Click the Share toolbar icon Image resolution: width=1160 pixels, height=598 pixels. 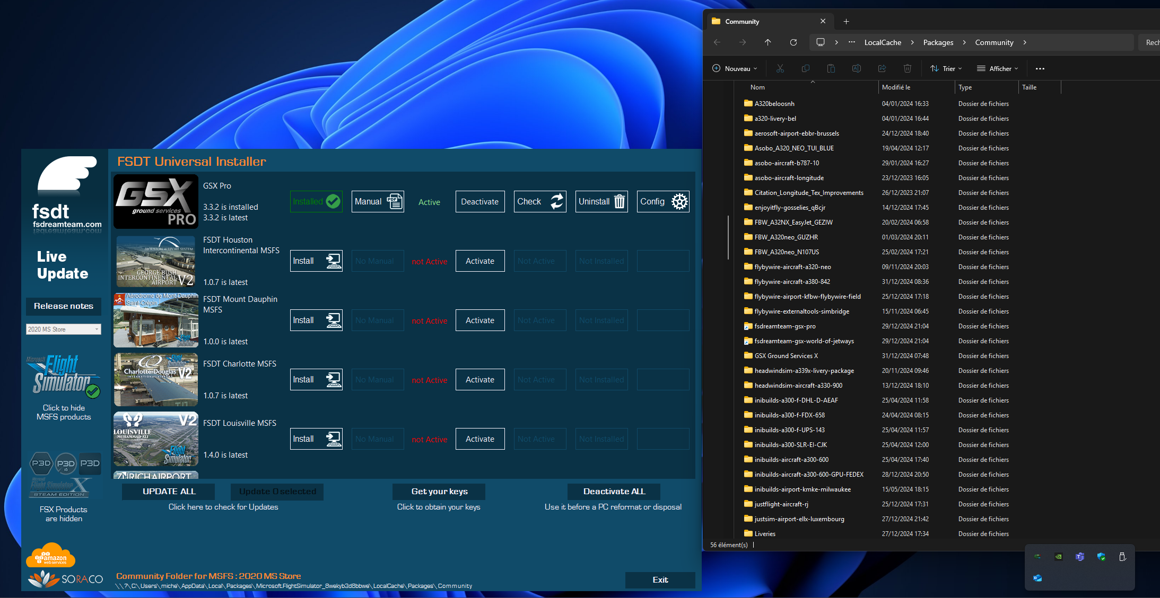[882, 68]
